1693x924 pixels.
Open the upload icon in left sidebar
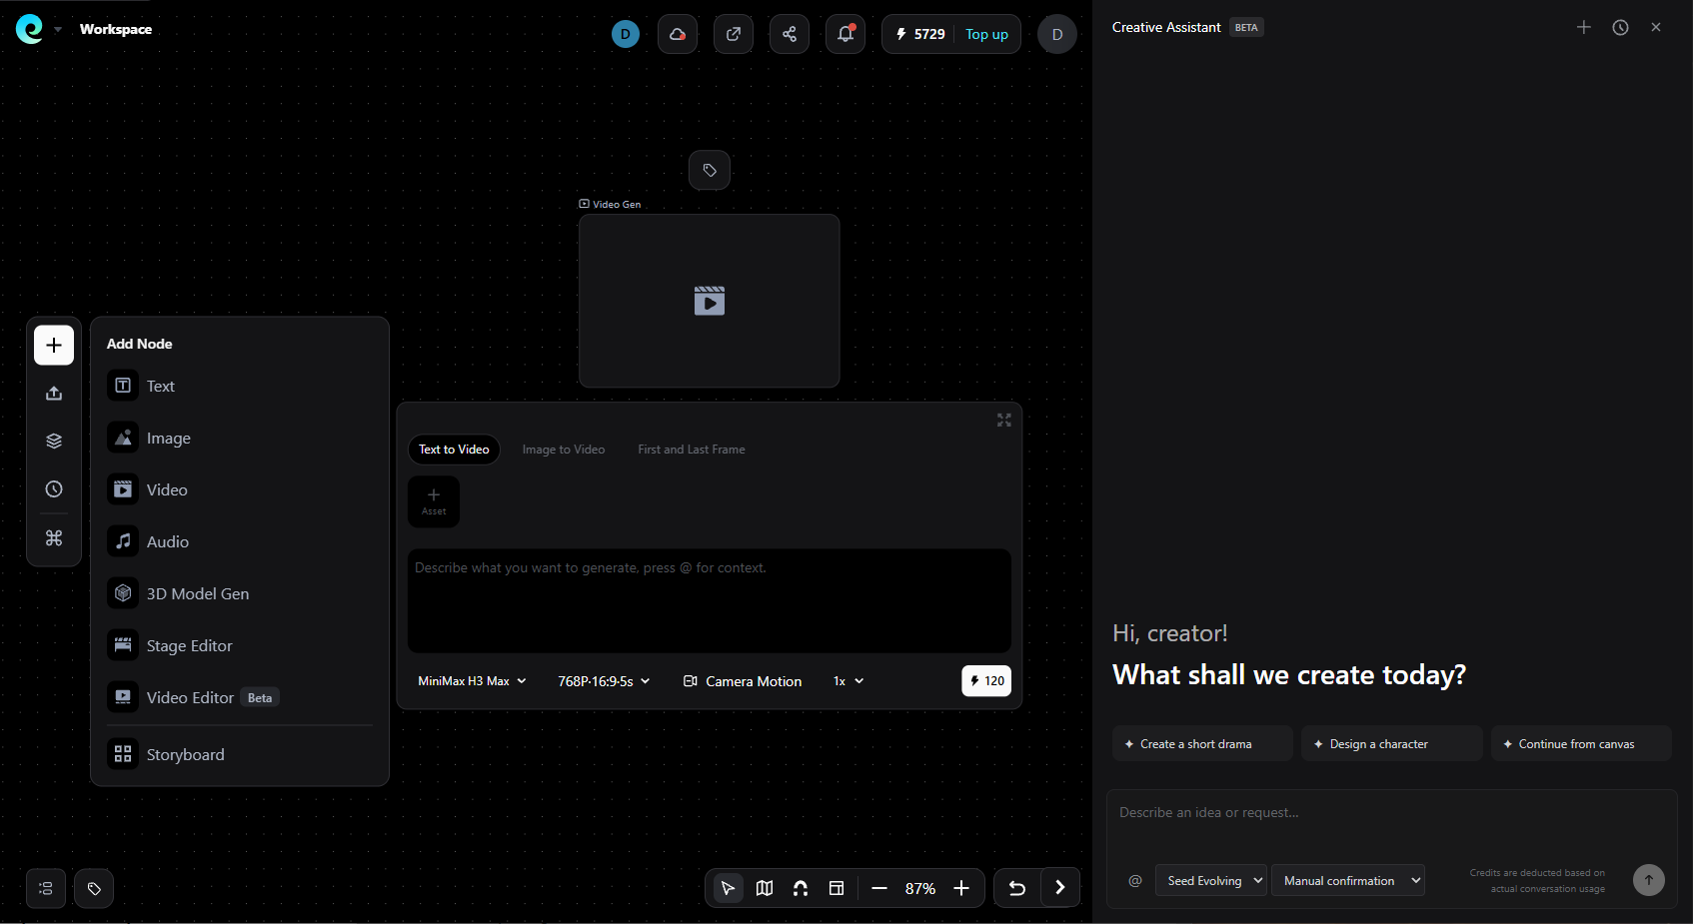pos(54,394)
